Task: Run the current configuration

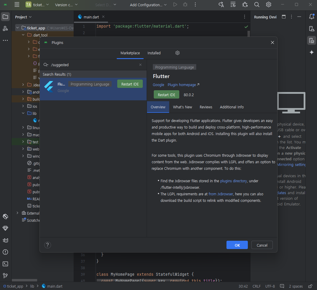Action: 175,5
